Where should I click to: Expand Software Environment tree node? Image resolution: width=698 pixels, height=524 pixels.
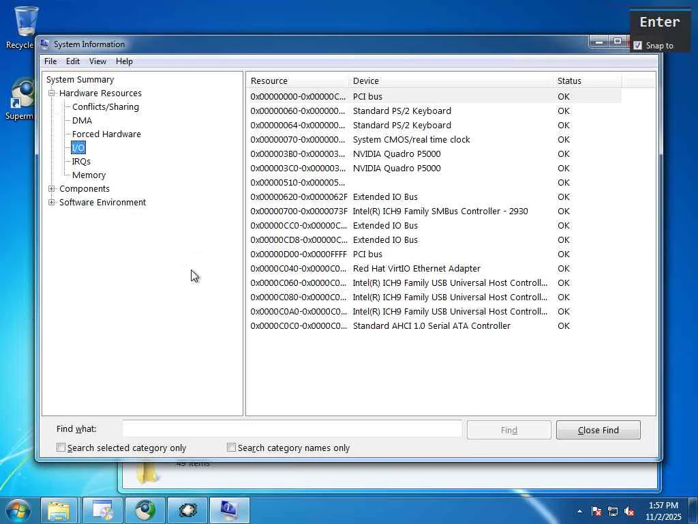52,202
